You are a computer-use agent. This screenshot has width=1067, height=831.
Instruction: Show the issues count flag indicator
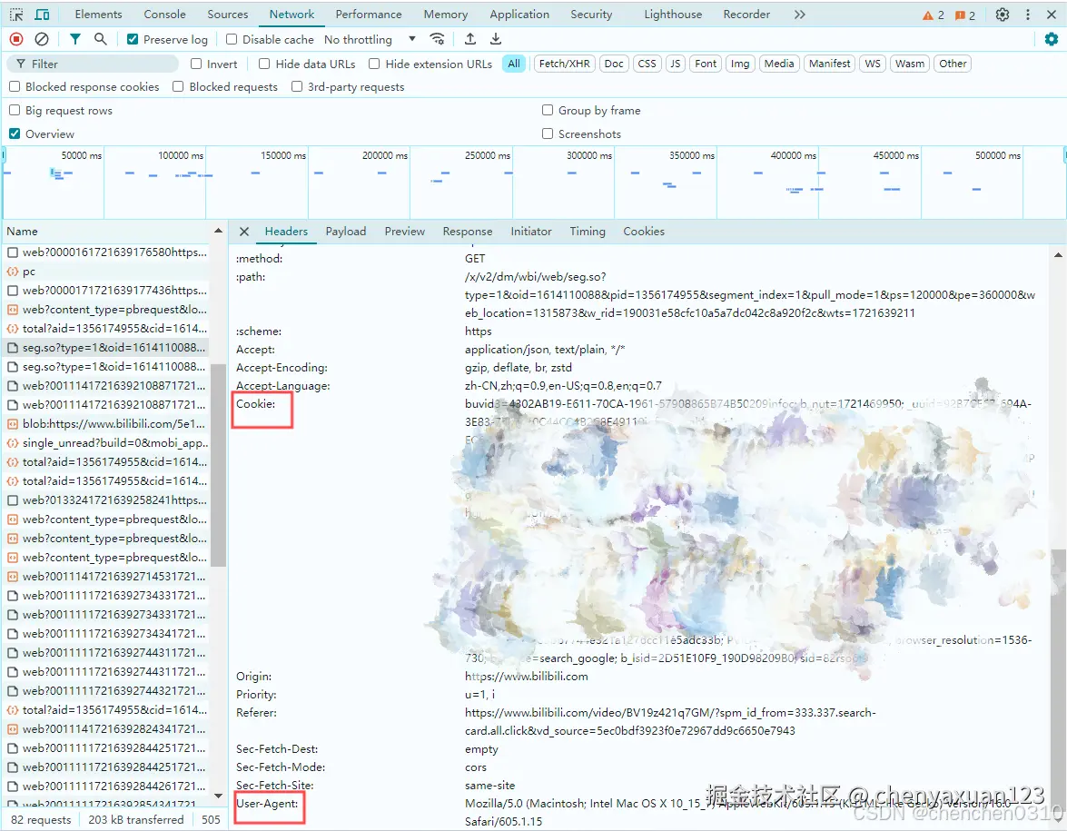pos(965,15)
